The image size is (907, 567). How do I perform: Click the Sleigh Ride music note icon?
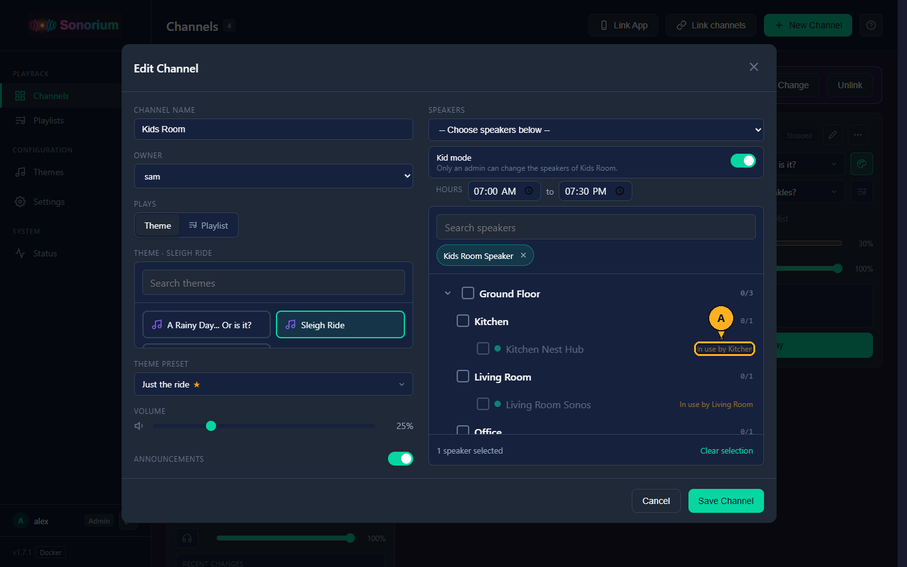(x=290, y=324)
